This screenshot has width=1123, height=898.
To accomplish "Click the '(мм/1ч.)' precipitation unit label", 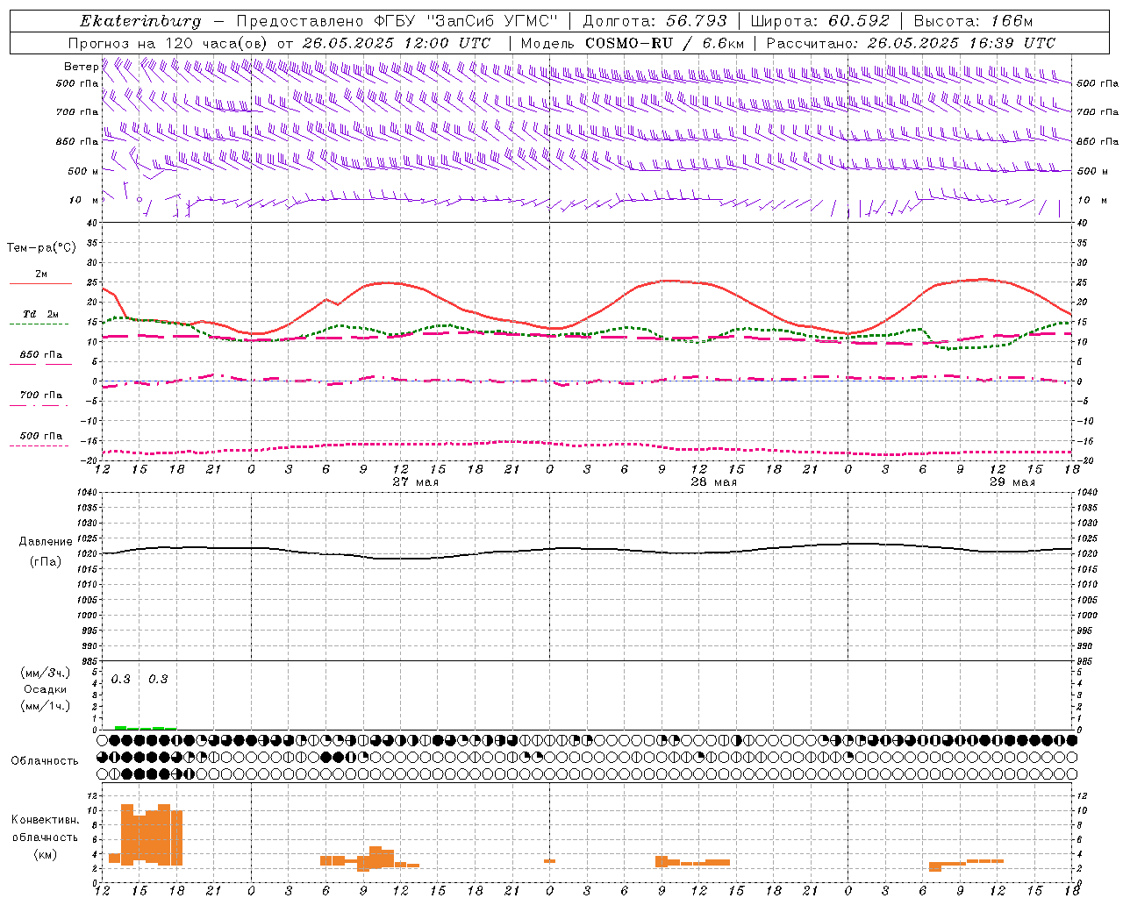I will (x=46, y=706).
